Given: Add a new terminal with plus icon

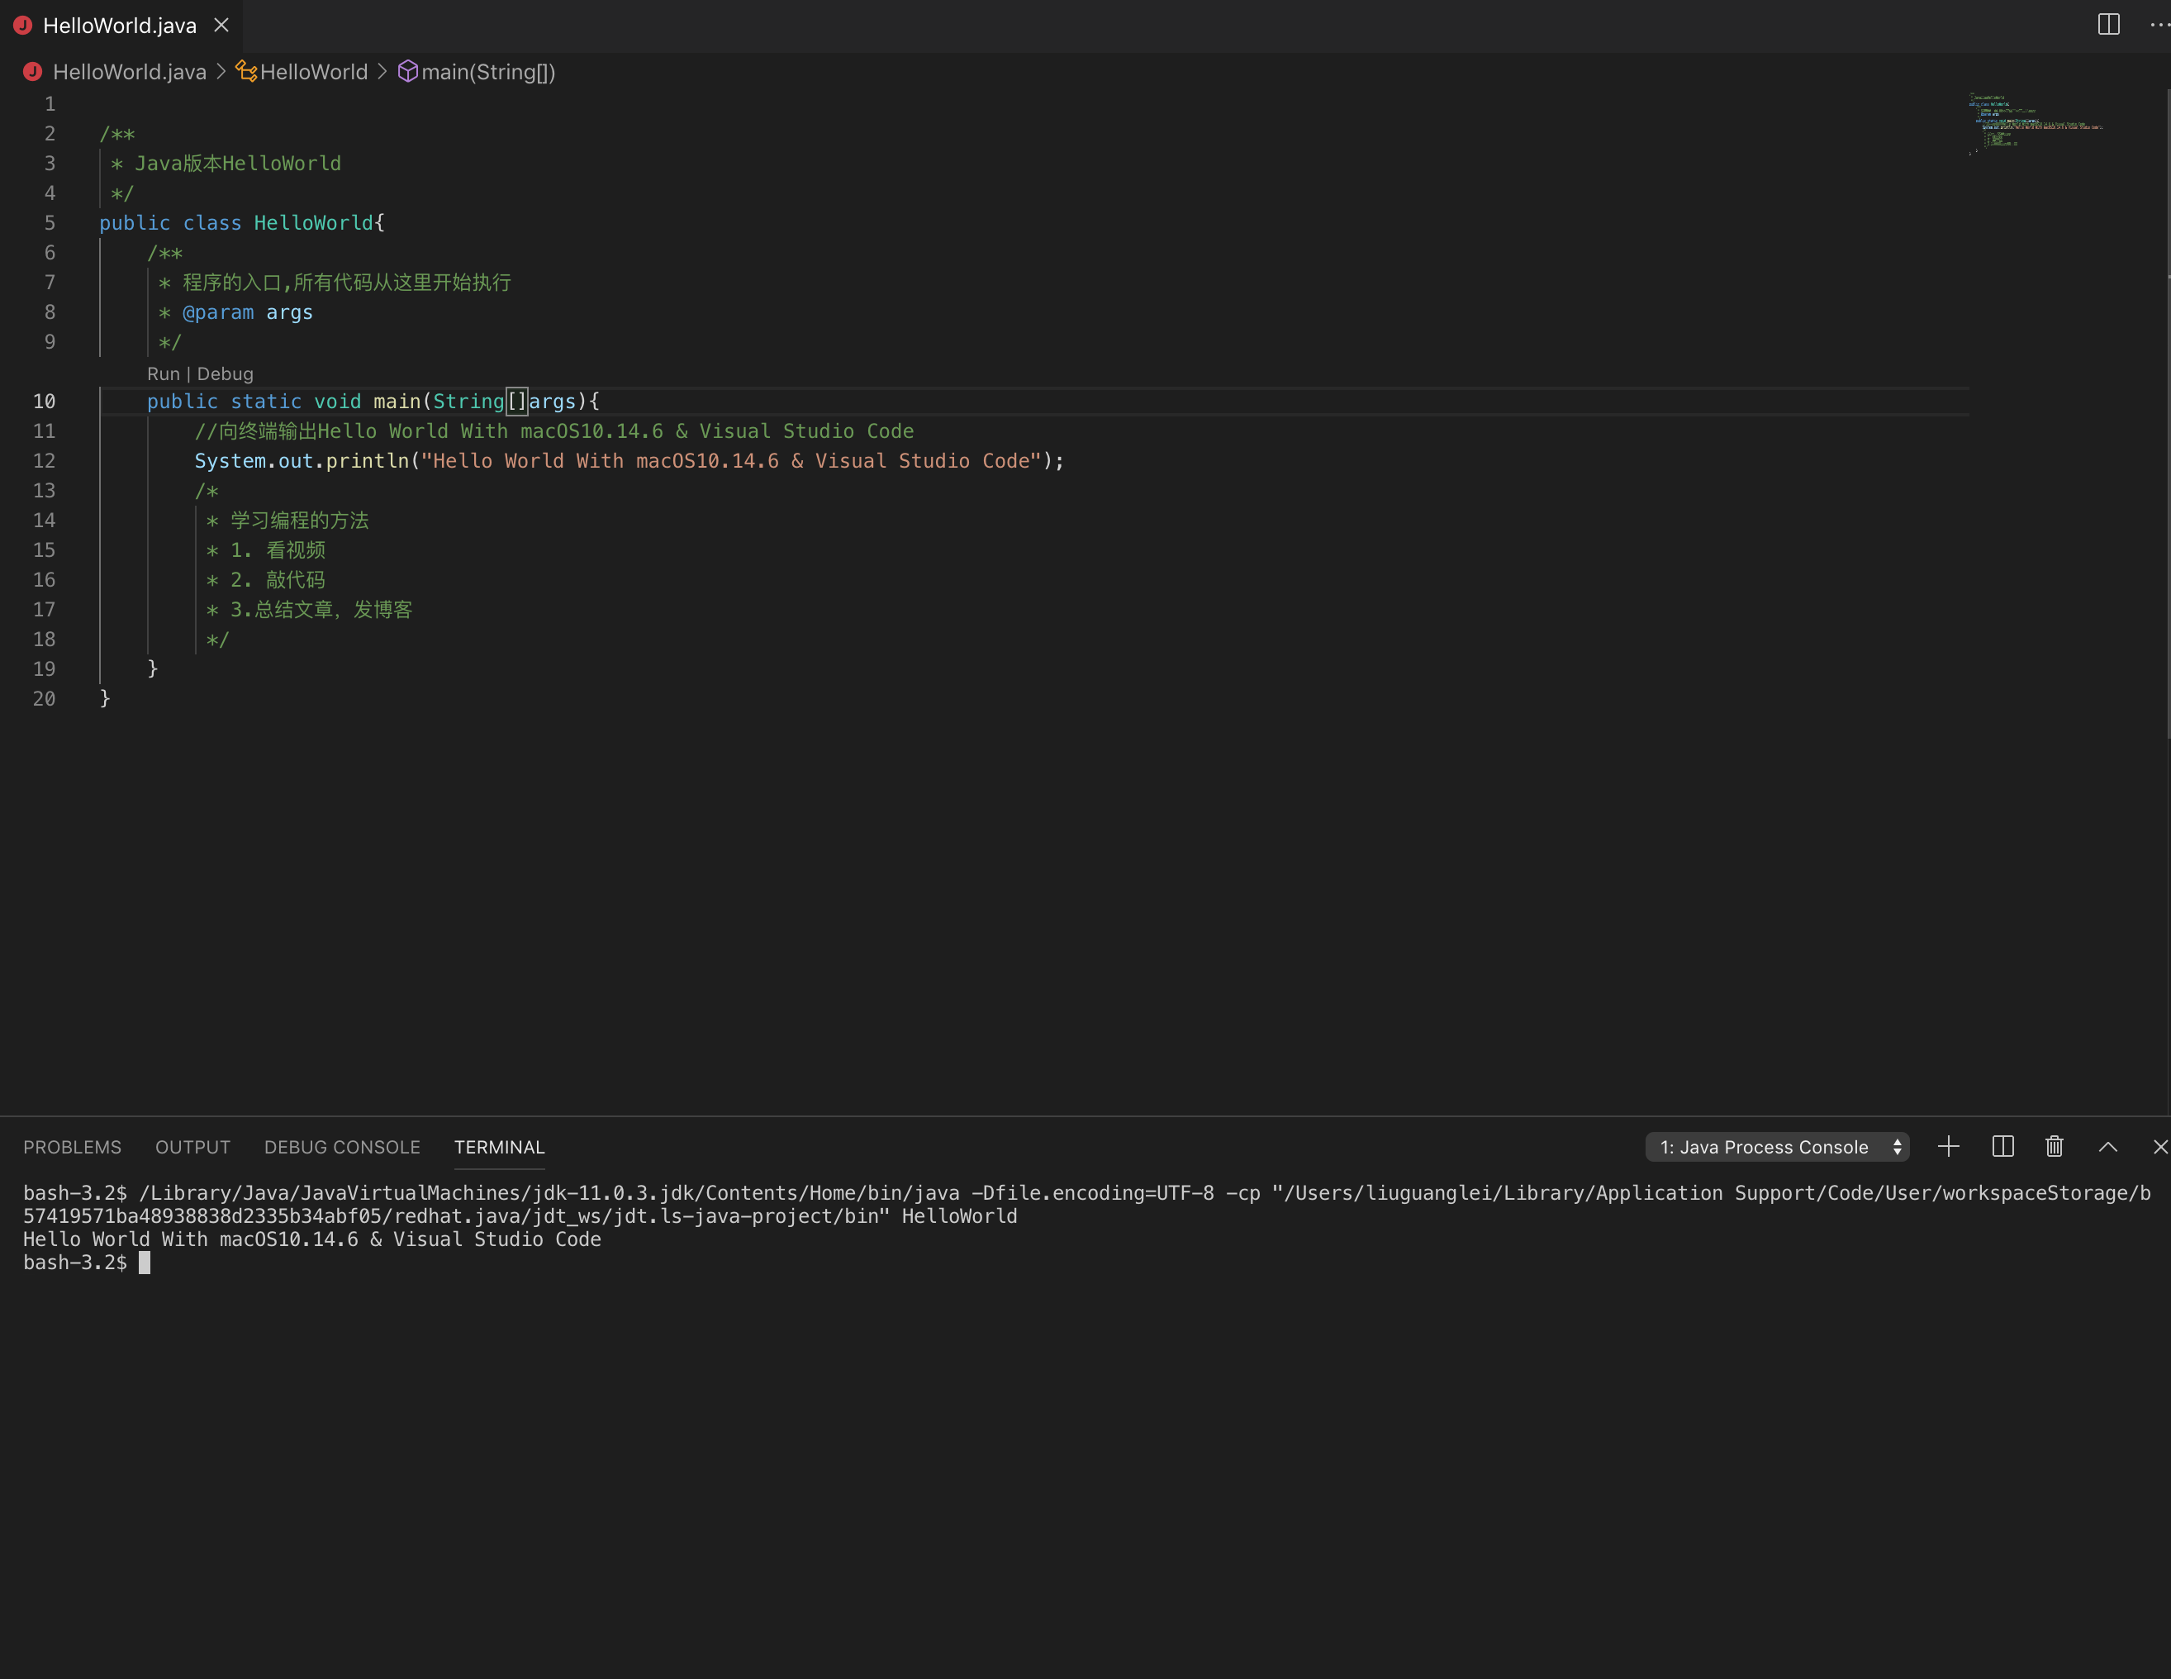Looking at the screenshot, I should coord(1948,1146).
